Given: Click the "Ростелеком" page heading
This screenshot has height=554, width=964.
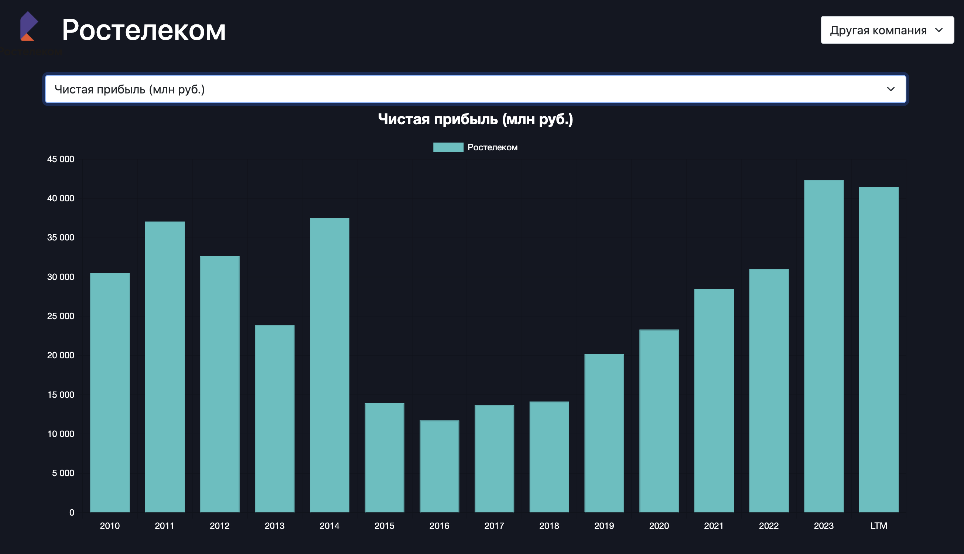Looking at the screenshot, I should pos(144,30).
